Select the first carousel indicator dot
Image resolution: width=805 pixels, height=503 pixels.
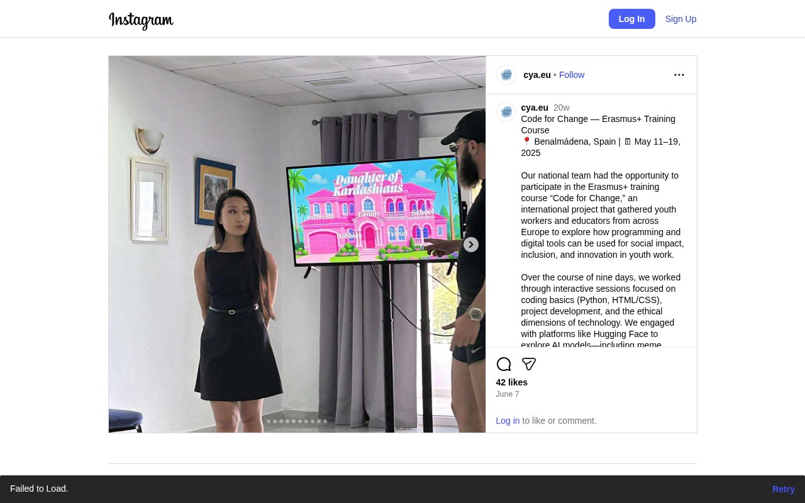point(269,421)
